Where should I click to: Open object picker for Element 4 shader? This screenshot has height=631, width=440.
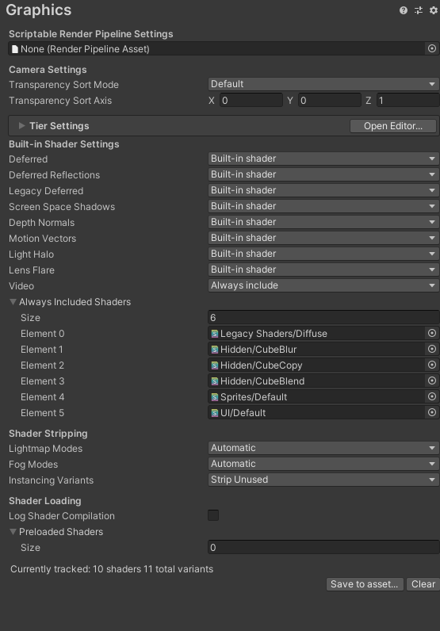click(x=432, y=397)
